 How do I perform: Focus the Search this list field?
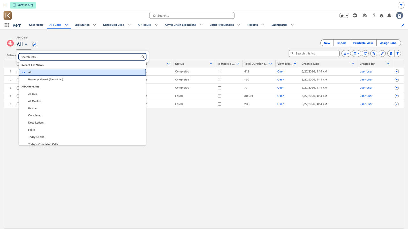314,53
